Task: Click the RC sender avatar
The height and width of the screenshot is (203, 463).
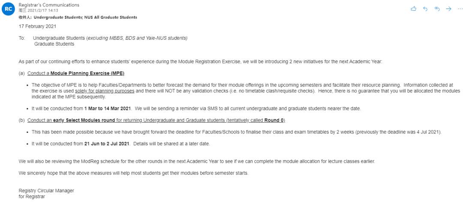Action: 8,10
